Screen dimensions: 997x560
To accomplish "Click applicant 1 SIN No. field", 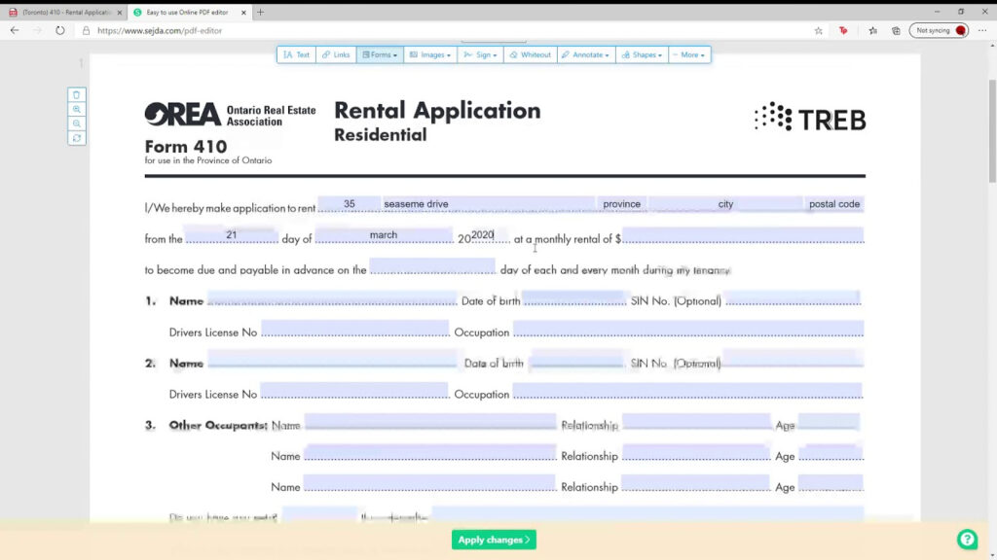I will pos(793,297).
